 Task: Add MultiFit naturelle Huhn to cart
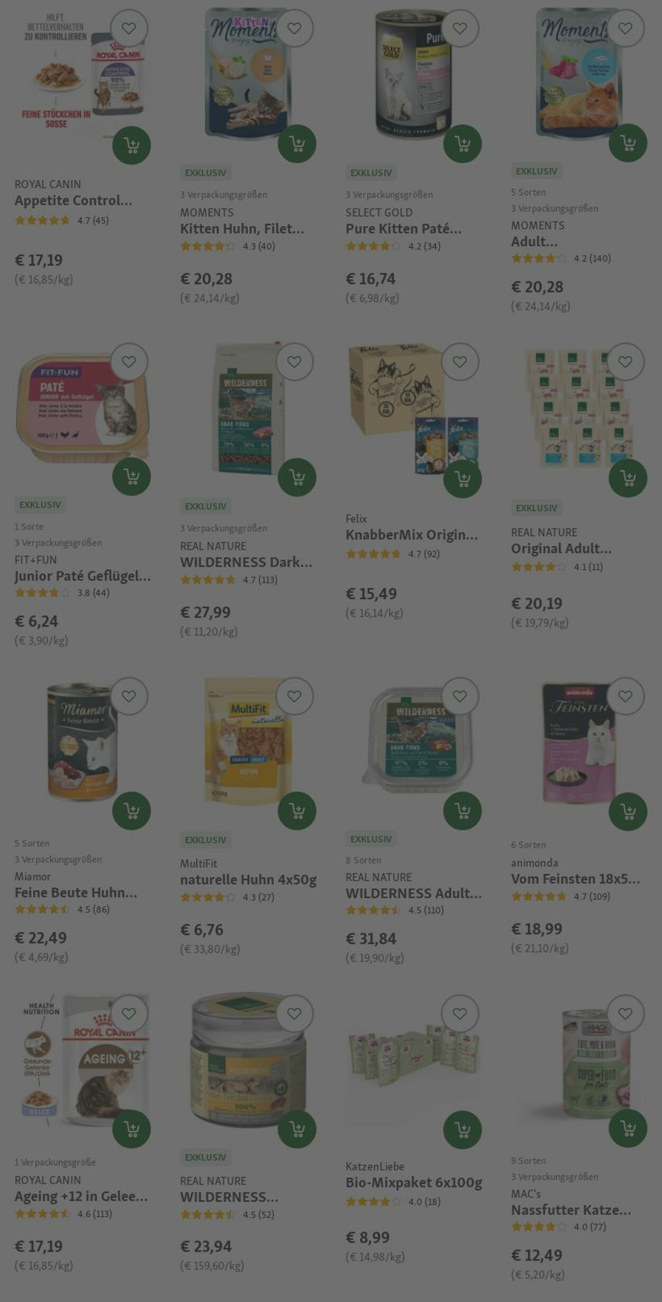(297, 811)
